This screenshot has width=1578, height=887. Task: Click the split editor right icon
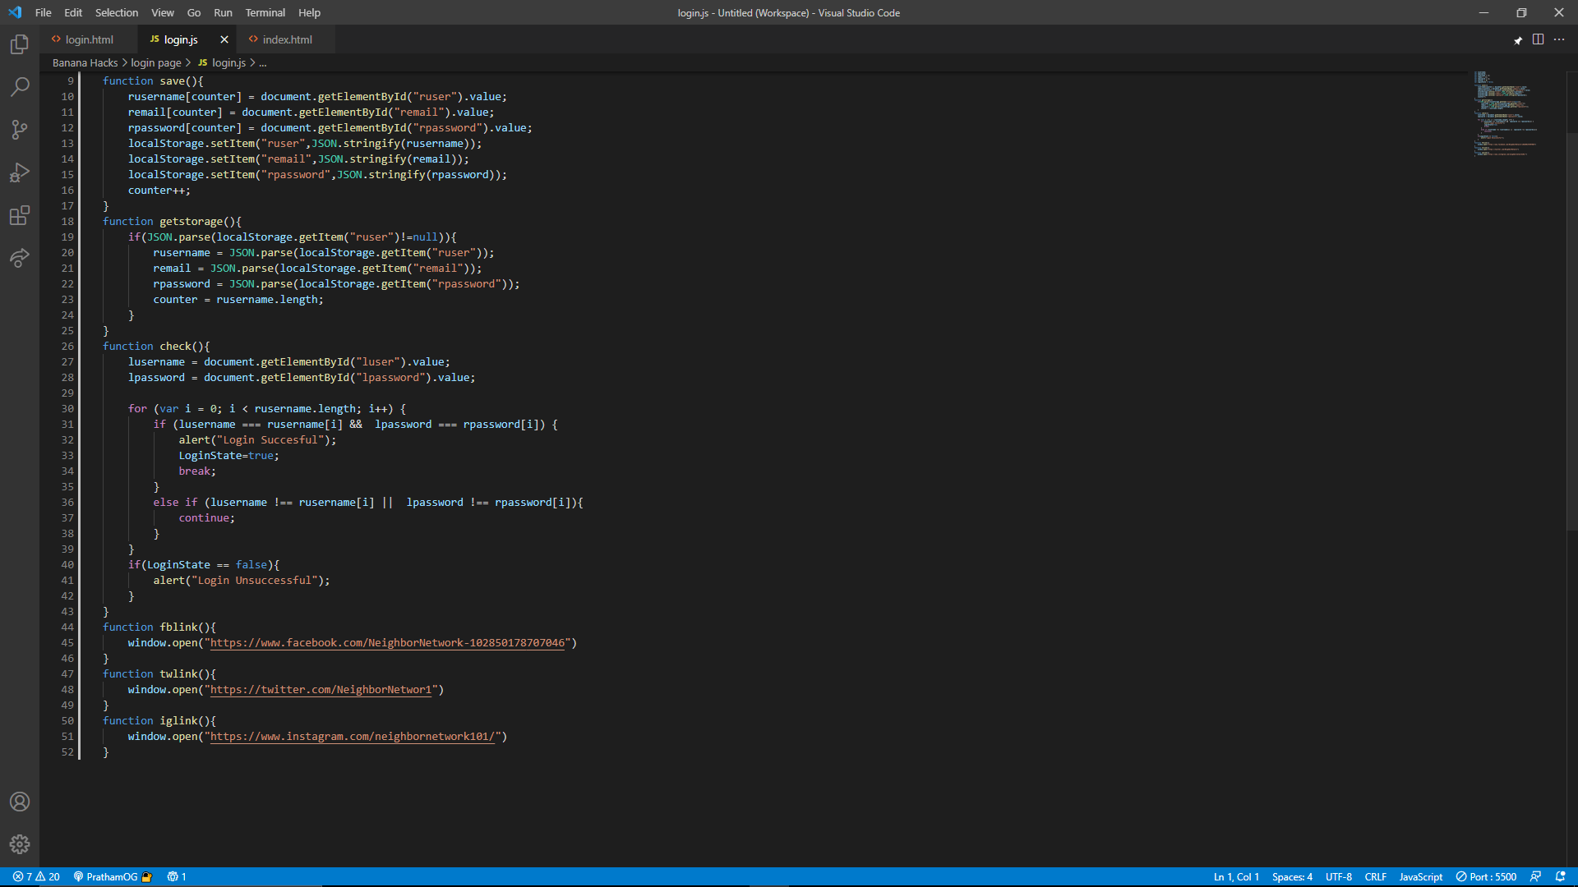coord(1538,39)
